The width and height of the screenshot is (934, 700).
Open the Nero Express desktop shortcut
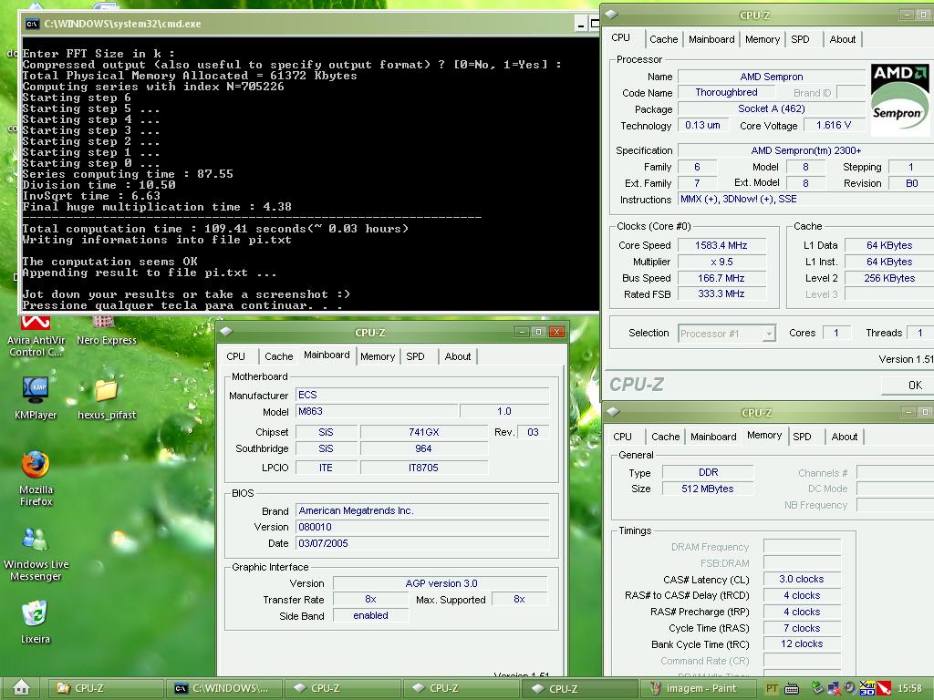[106, 331]
